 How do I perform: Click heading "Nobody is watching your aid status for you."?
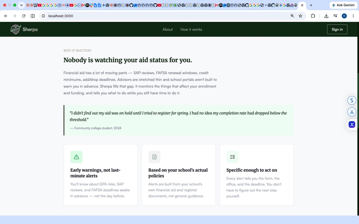(x=127, y=60)
